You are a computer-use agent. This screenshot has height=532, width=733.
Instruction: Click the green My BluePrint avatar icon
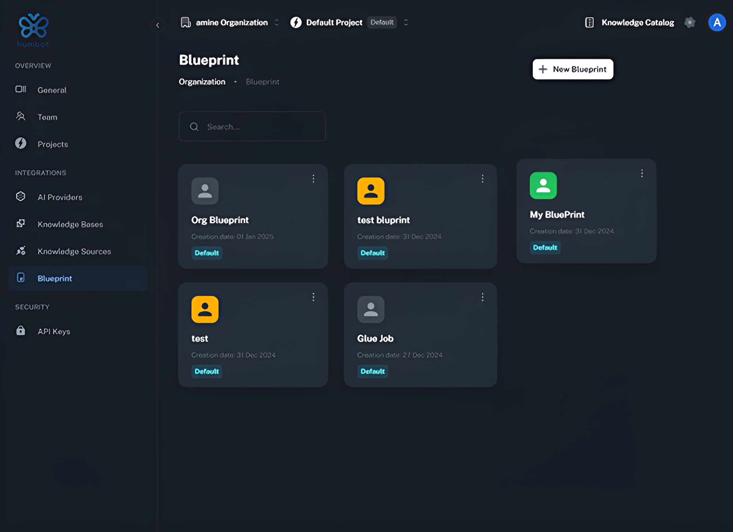tap(543, 186)
